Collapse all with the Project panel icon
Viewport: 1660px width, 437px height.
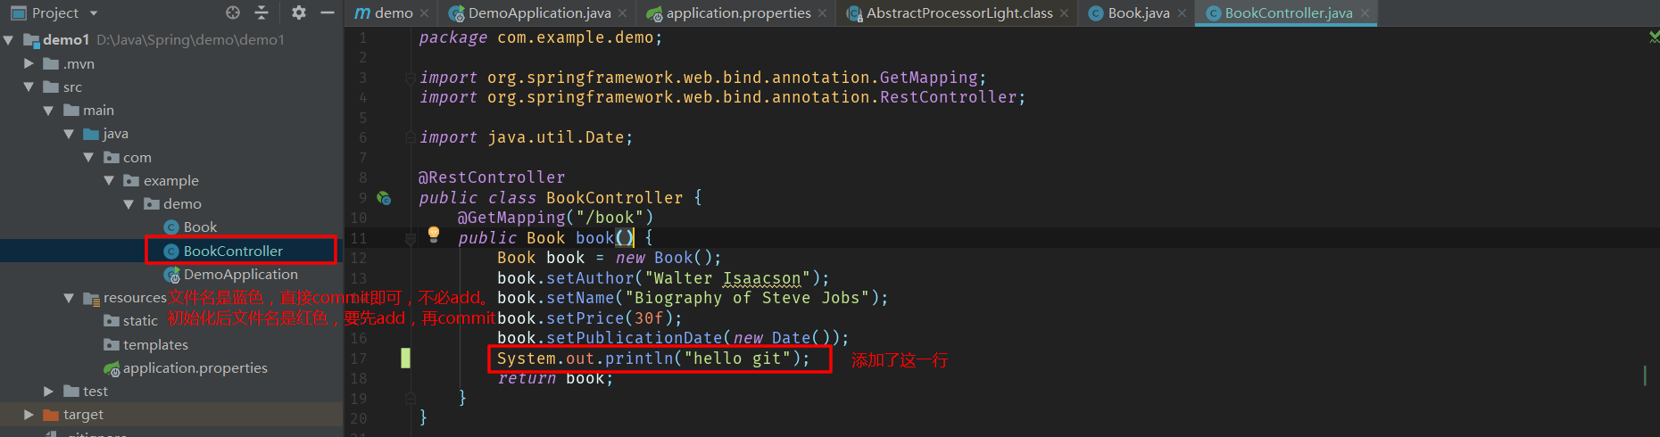[261, 12]
